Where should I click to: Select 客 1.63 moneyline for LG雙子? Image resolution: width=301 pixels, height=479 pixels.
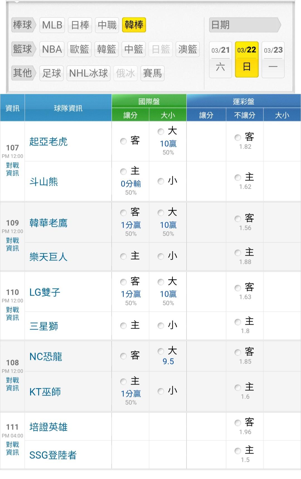[x=238, y=288]
